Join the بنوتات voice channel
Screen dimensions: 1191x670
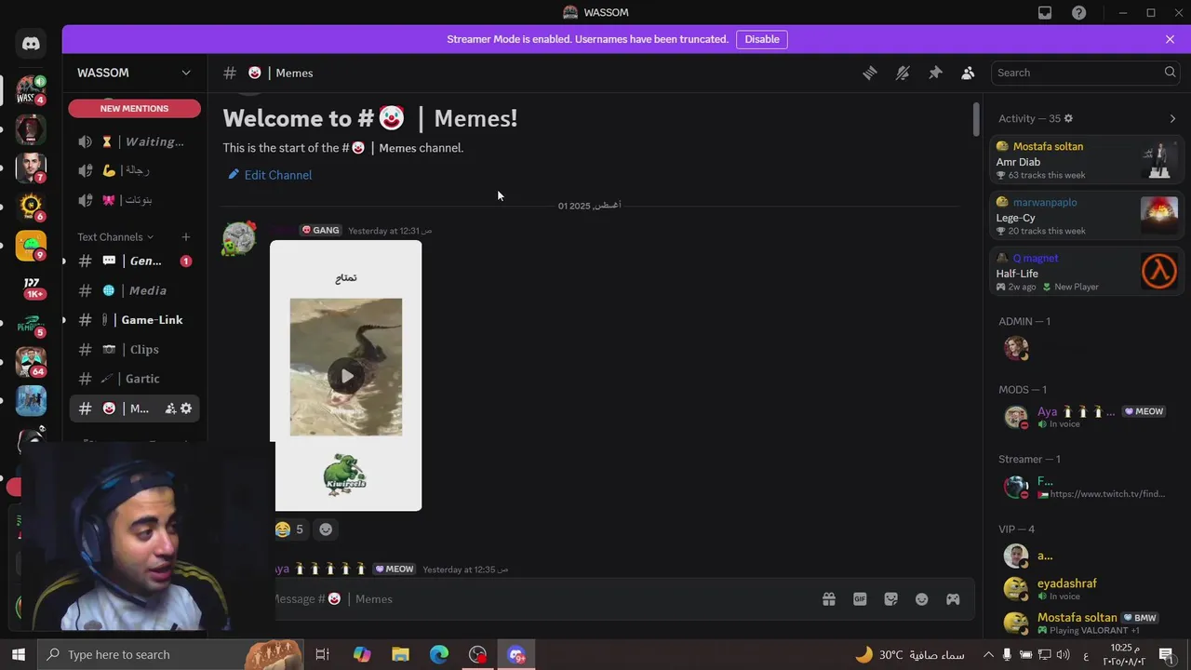[x=134, y=199]
